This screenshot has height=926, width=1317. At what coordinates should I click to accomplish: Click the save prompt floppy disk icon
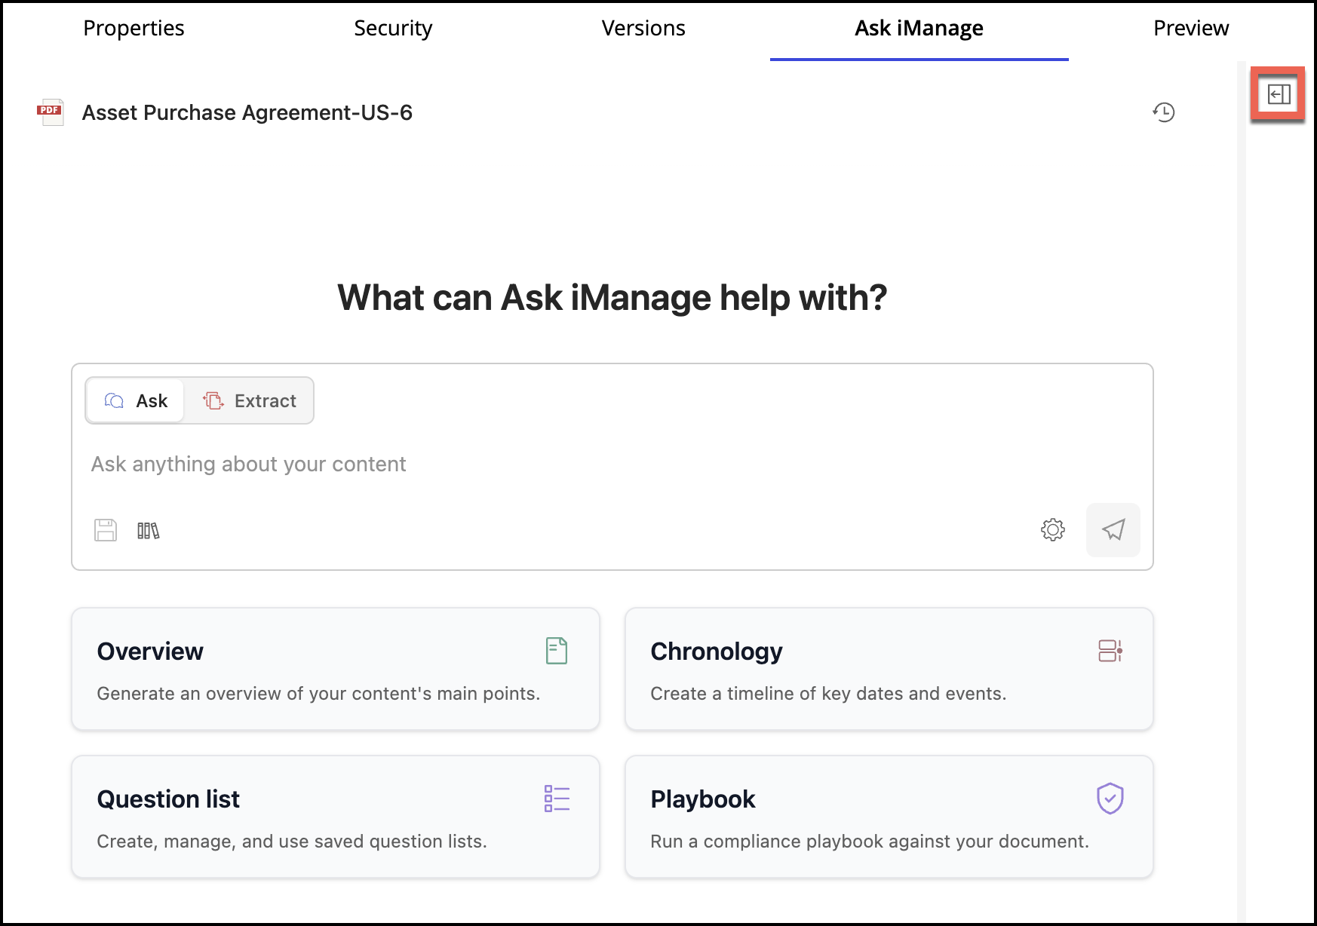point(106,530)
